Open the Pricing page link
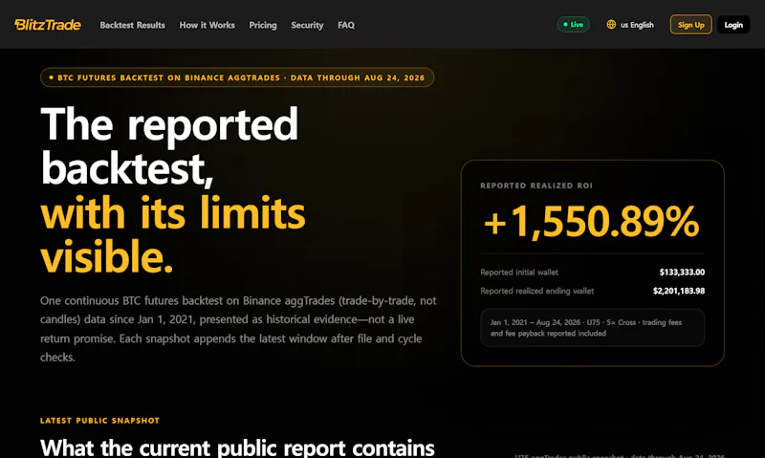Viewport: 765px width, 458px height. point(262,25)
